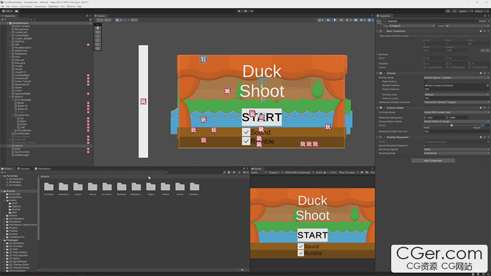Open the Layout dropdown in top toolbar
Image resolution: width=491 pixels, height=276 pixels.
pyautogui.click(x=482, y=11)
